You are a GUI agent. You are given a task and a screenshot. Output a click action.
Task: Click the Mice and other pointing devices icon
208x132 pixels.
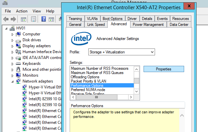click(18, 69)
